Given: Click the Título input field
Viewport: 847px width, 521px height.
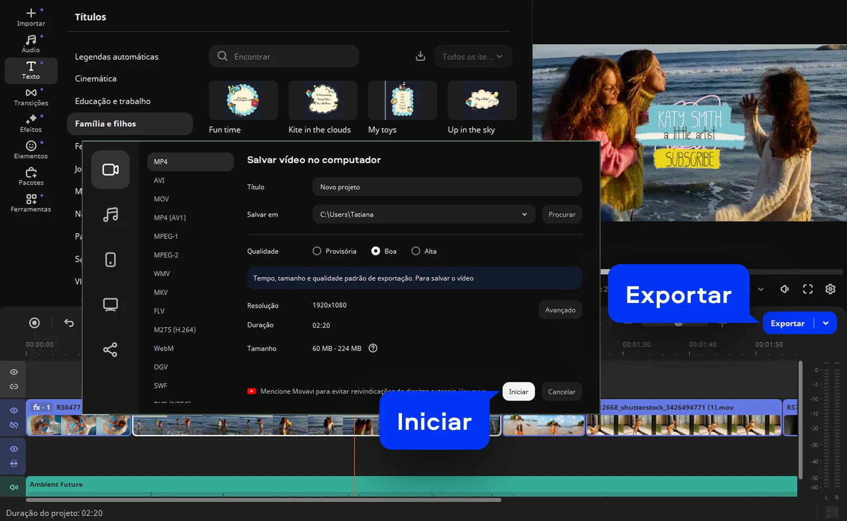Looking at the screenshot, I should tap(447, 187).
